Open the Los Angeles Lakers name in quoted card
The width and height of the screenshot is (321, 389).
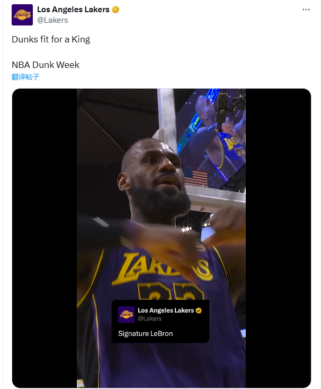click(166, 310)
